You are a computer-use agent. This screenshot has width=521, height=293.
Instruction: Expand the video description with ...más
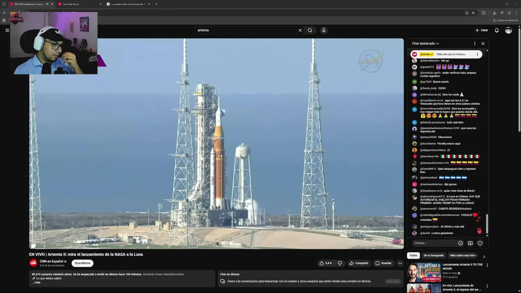(x=36, y=282)
